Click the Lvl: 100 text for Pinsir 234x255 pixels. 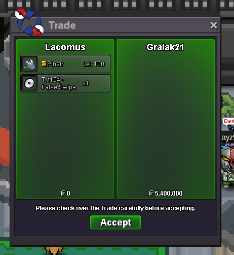coord(94,64)
